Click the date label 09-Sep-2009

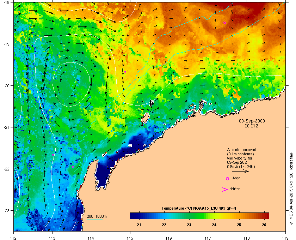pos(252,121)
